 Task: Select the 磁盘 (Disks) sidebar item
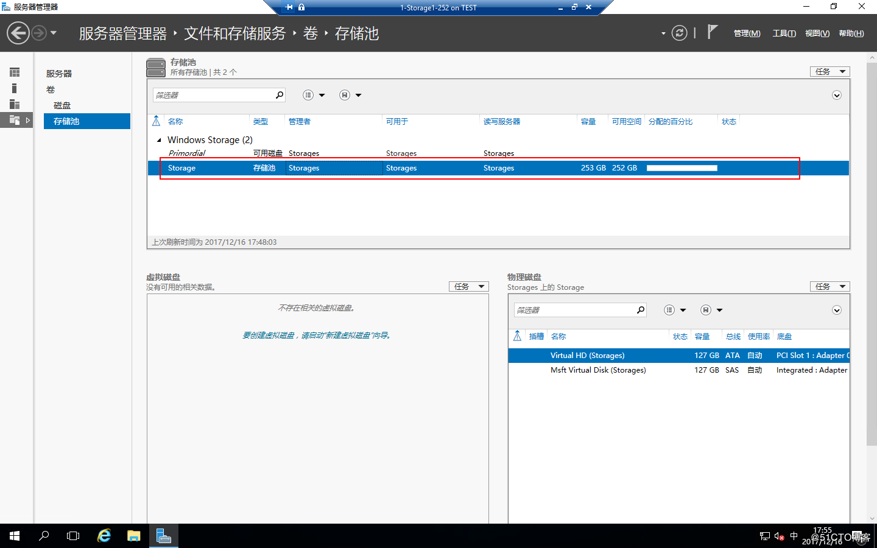[x=62, y=105]
